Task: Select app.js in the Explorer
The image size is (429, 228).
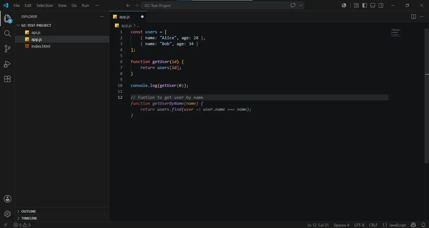Action: click(x=62, y=39)
